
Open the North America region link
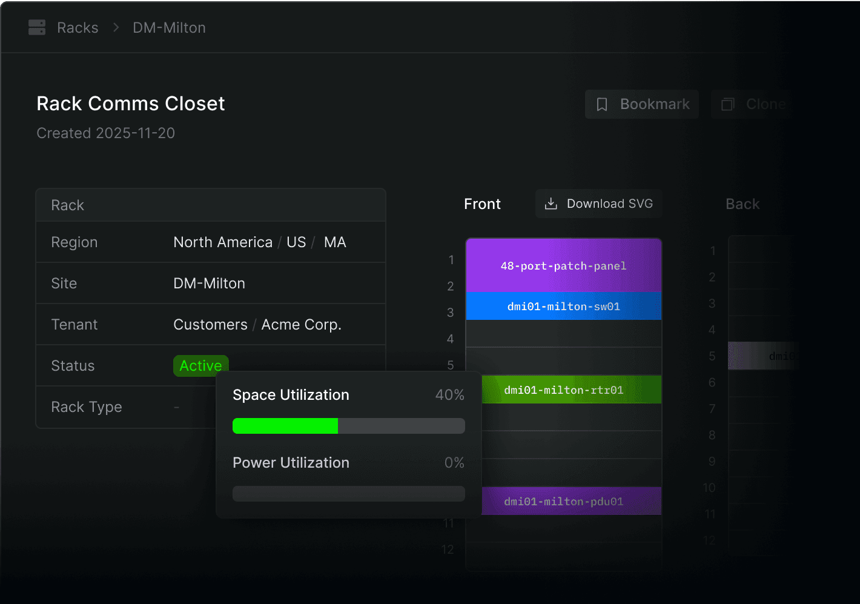click(223, 242)
